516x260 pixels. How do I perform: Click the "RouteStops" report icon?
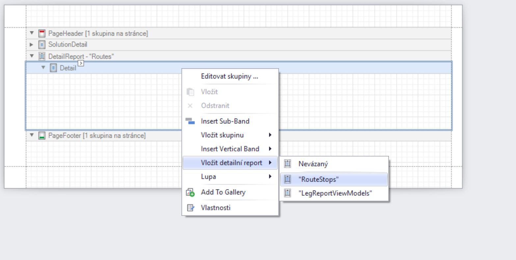point(287,179)
